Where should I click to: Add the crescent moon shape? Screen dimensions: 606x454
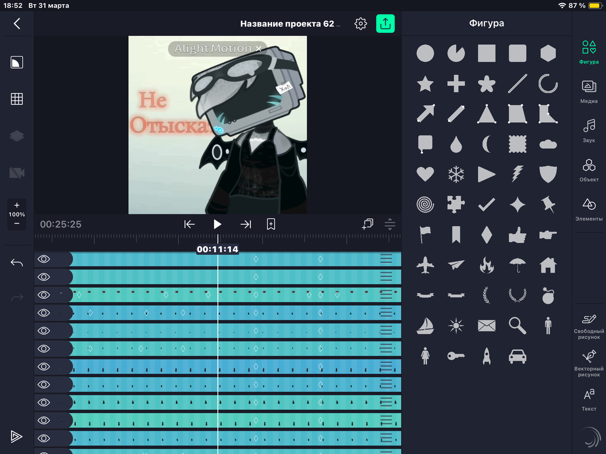coord(486,145)
